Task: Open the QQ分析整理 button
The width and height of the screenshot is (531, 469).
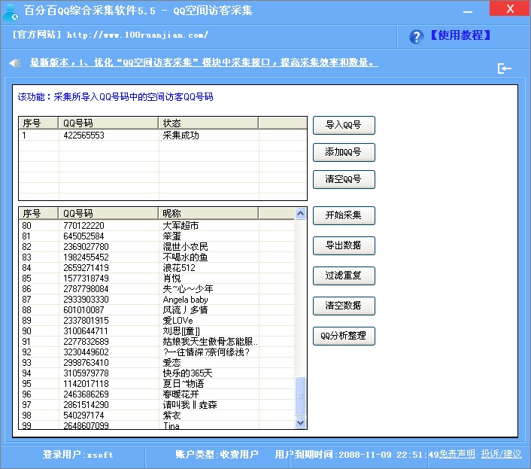Action: (x=344, y=336)
